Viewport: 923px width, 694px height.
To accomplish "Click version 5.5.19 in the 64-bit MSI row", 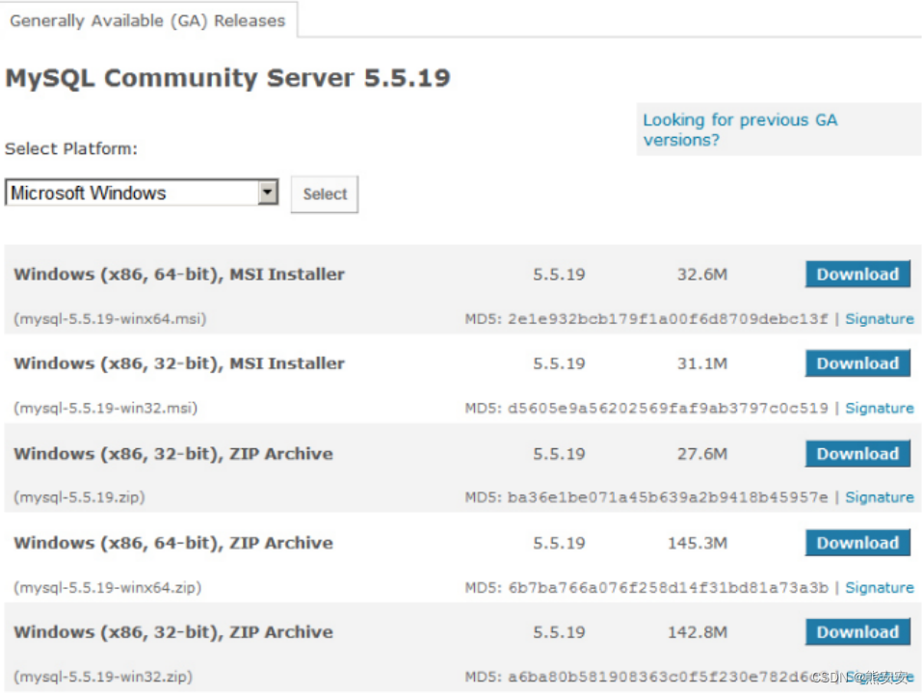I will 559,275.
